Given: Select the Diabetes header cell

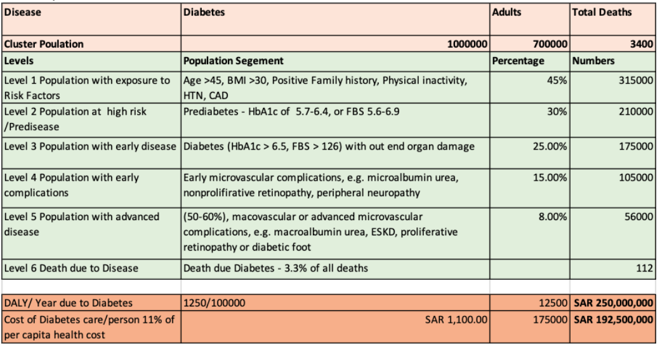Looking at the screenshot, I should click(336, 19).
